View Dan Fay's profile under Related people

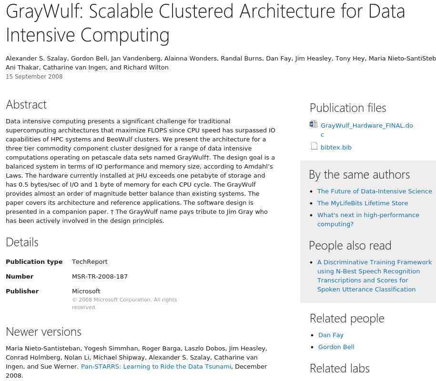click(x=331, y=335)
